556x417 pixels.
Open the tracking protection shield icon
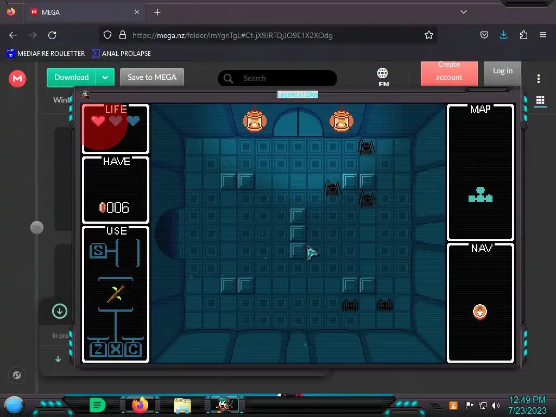point(108,35)
